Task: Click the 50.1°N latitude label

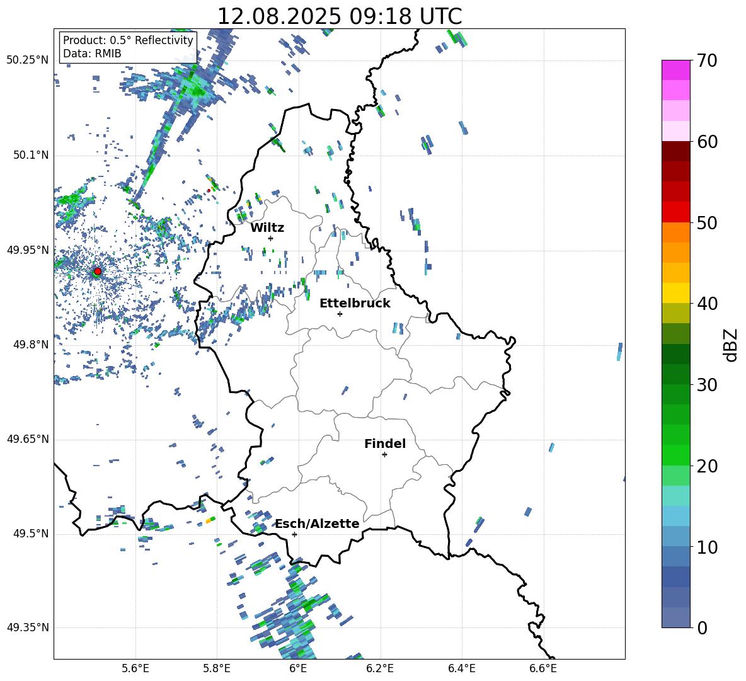Action: coord(31,156)
